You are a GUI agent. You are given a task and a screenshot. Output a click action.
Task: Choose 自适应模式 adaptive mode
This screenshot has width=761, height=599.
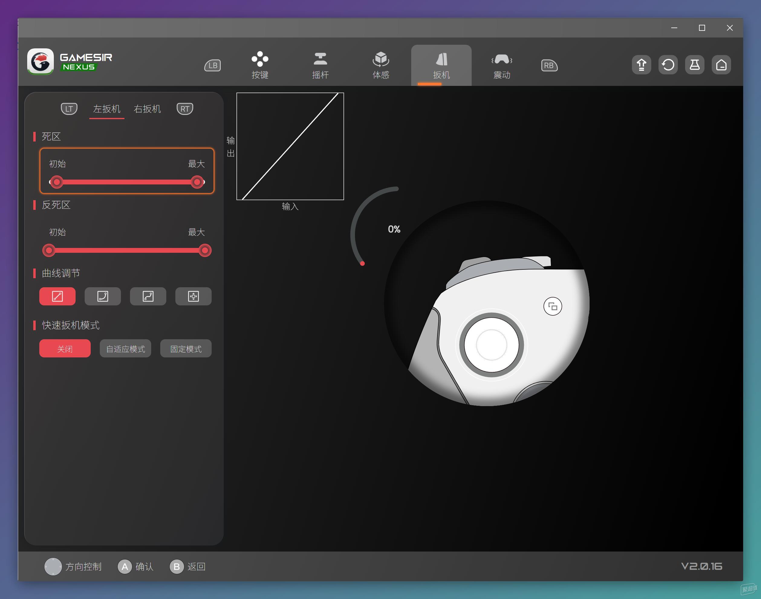125,349
